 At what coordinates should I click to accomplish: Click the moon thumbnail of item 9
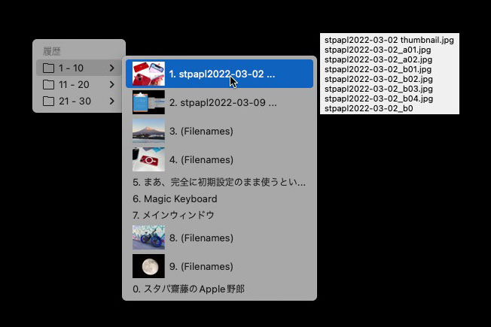pyautogui.click(x=148, y=266)
